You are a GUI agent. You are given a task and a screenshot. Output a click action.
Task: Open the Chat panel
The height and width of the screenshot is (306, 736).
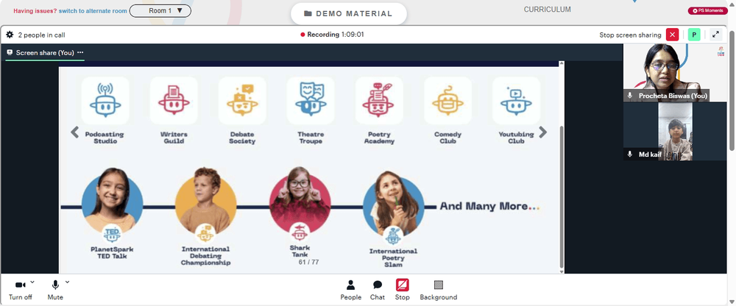378,290
